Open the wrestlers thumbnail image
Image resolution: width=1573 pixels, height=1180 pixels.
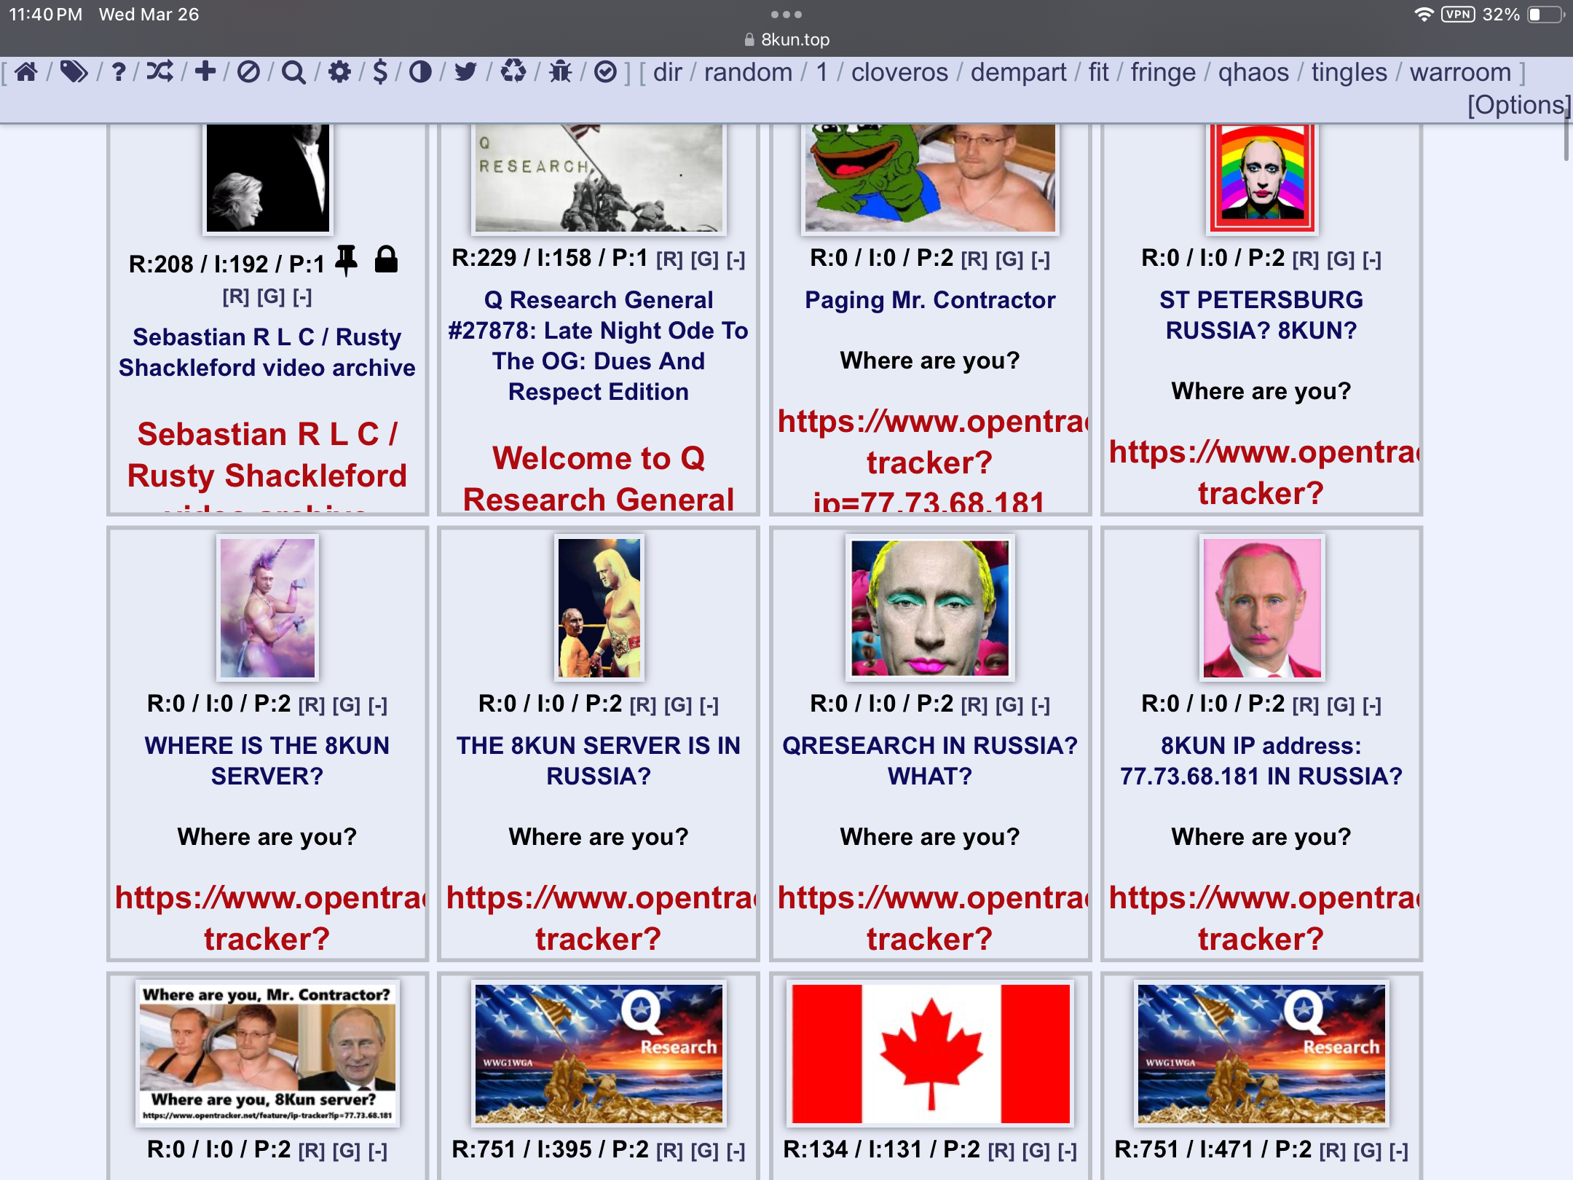[x=599, y=607]
